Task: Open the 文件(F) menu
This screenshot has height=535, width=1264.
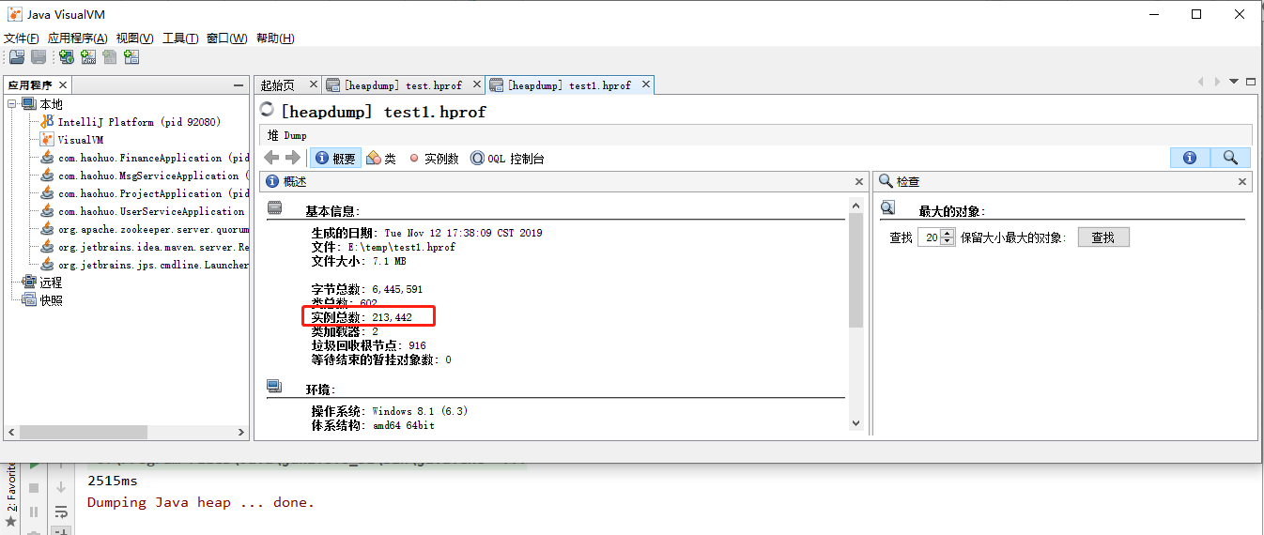Action: point(22,38)
